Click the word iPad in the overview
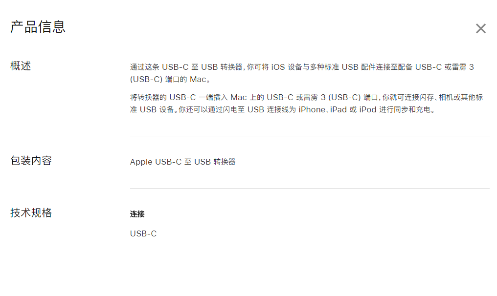Screen dimensions: 497x296 pyautogui.click(x=338, y=109)
